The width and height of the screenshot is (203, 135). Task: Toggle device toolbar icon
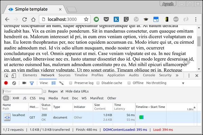click(x=14, y=75)
